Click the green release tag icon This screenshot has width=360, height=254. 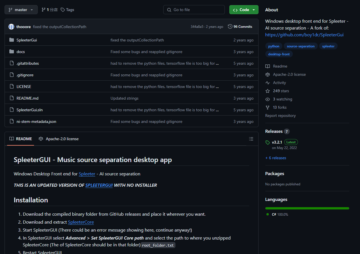click(x=268, y=142)
